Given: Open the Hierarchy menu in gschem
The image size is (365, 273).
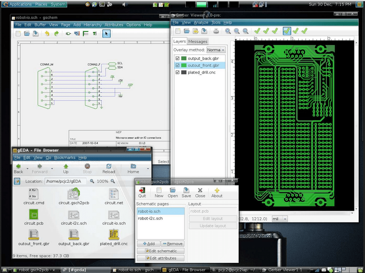Looking at the screenshot, I should coord(93,25).
